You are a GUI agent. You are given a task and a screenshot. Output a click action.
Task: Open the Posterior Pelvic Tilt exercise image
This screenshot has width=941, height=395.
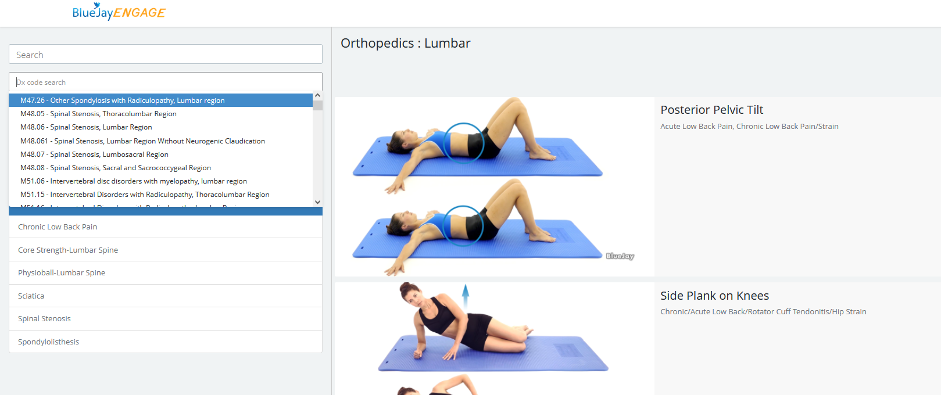point(495,186)
